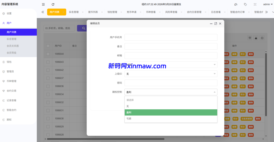This screenshot has height=142, width=274.
Task: Toggle fullscreen with the expand icon
Action: click(x=255, y=4)
